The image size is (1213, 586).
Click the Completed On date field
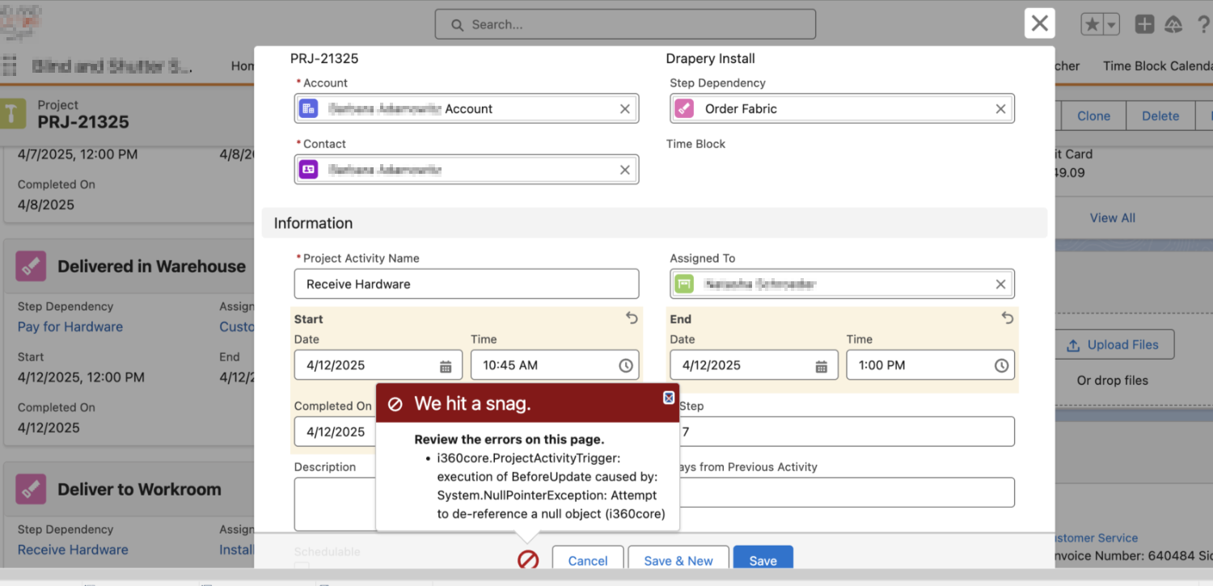pyautogui.click(x=335, y=432)
